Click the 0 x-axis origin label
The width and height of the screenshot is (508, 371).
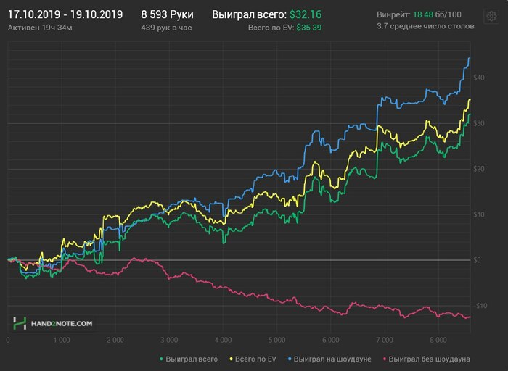coord(8,340)
